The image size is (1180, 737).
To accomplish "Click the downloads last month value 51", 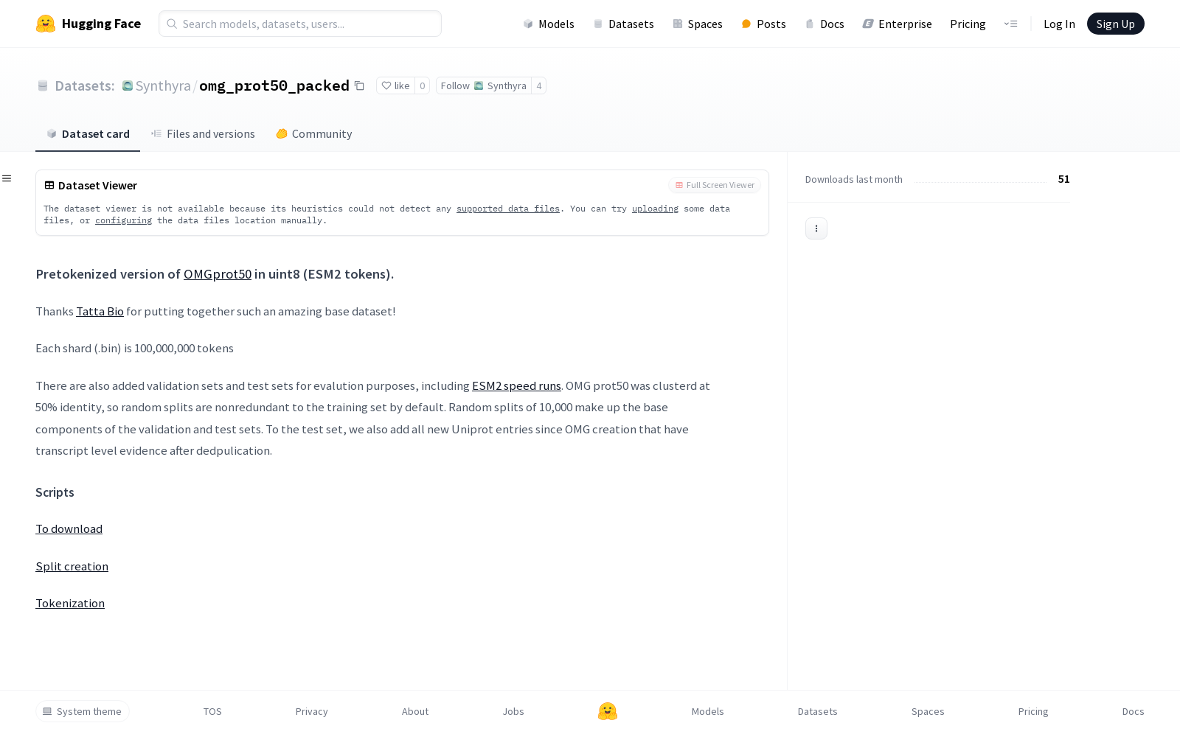I will 1063,179.
